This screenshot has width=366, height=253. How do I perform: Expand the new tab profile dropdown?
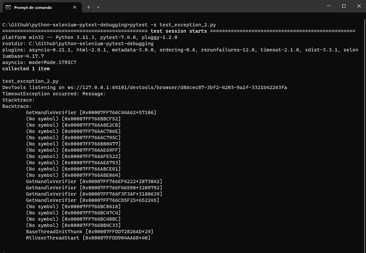pos(98,7)
